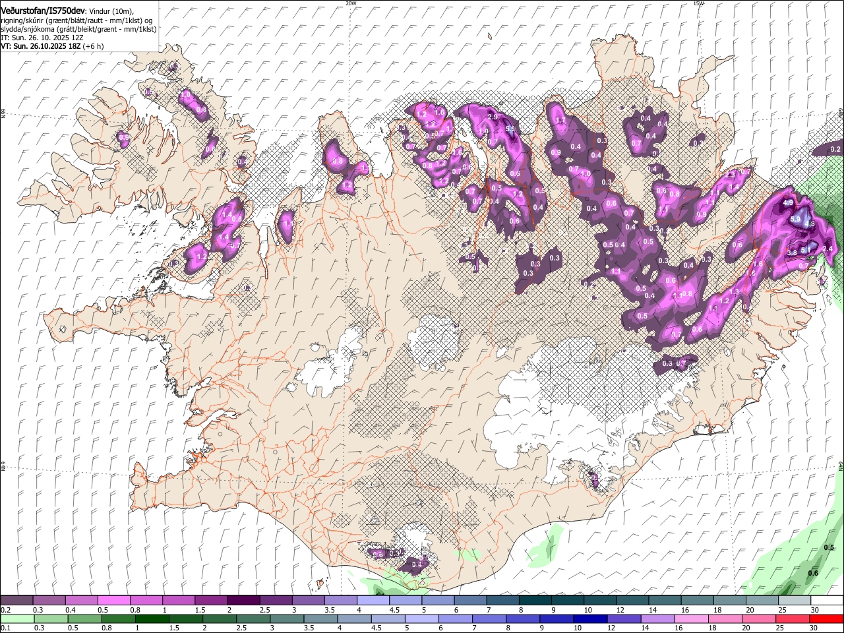844x633 pixels.
Task: Click the '2.9' precipitation value in the north
Action: coord(492,117)
